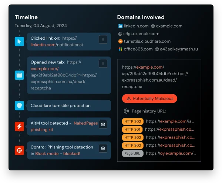This screenshot has width=222, height=183.
Task: Select the a43ad.keysmash.ru domain
Action: pos(179,49)
